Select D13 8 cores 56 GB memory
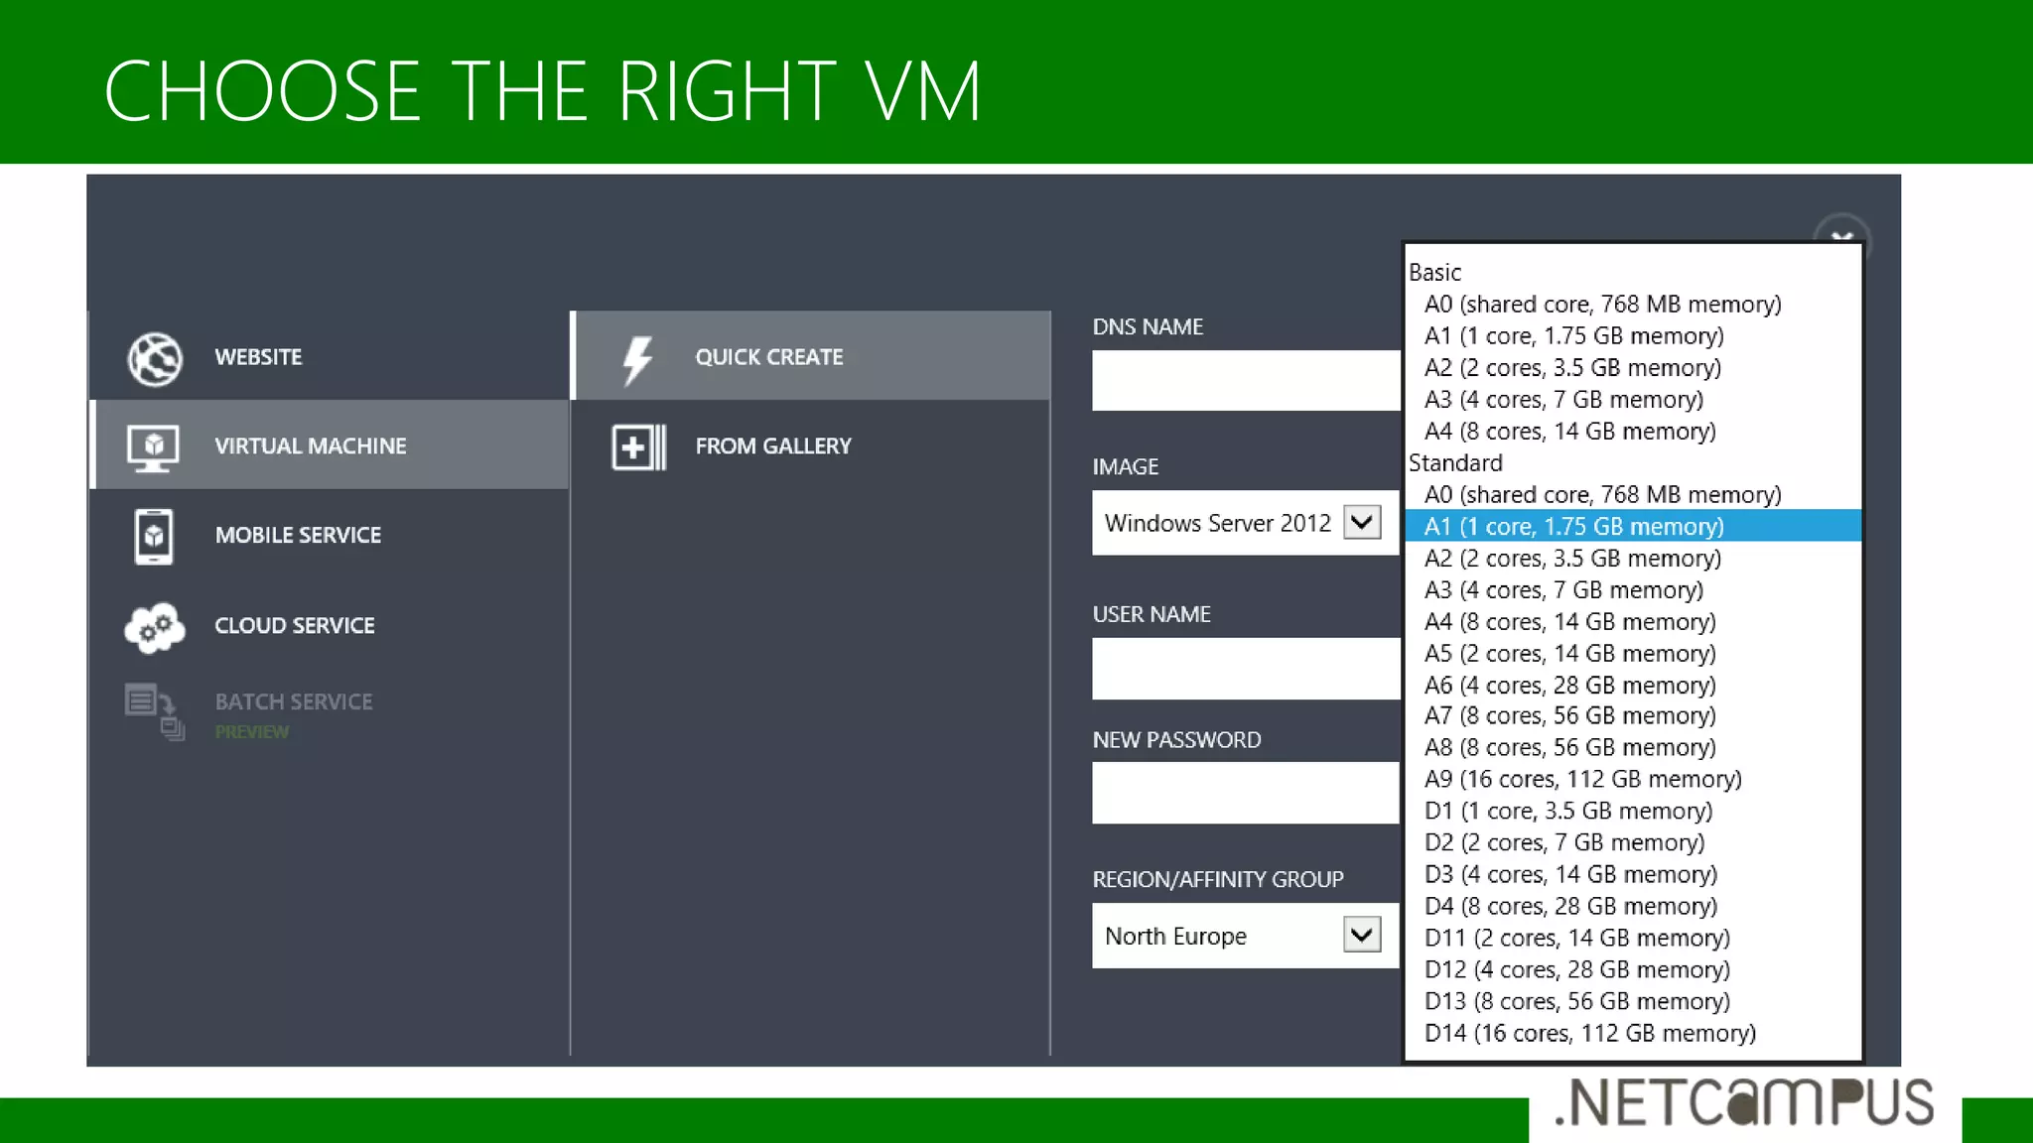This screenshot has height=1143, width=2033. tap(1633, 1001)
